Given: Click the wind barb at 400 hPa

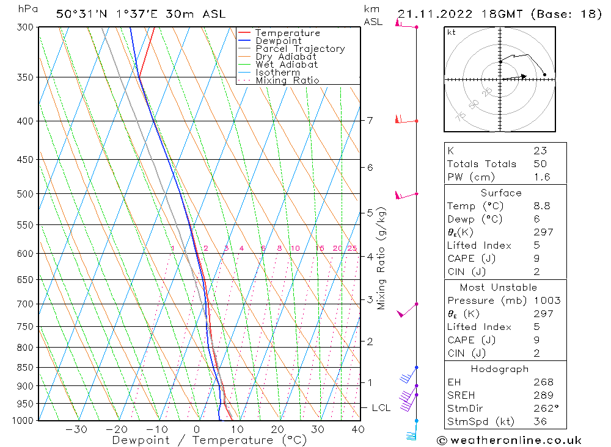Looking at the screenshot, I should coord(406,119).
